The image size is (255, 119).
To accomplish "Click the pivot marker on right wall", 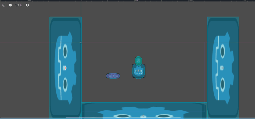I will (x=223, y=68).
